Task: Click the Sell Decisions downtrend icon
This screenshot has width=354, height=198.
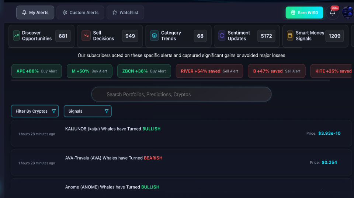Action: (x=86, y=36)
